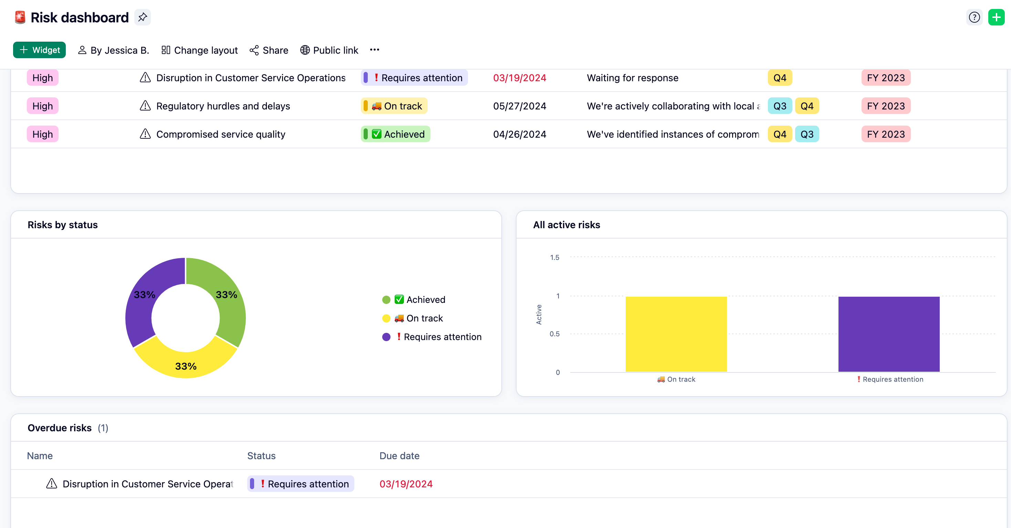Open the Achieved status dropdown
Screen dimensions: 1011x528
coord(395,134)
